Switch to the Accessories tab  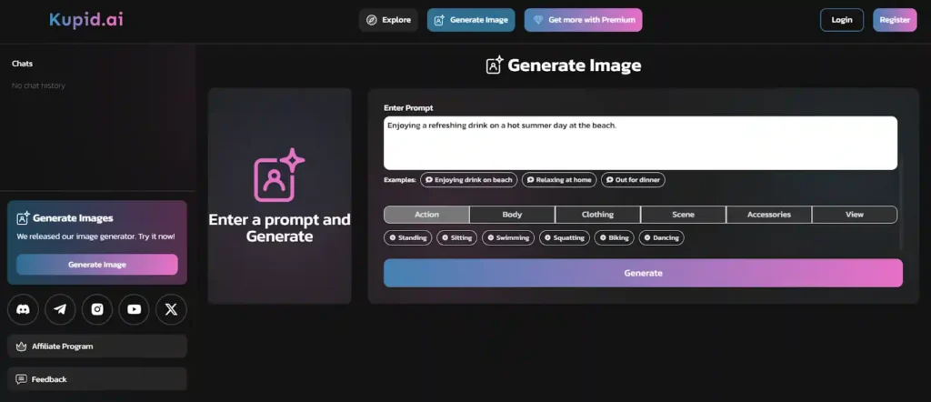pos(769,215)
